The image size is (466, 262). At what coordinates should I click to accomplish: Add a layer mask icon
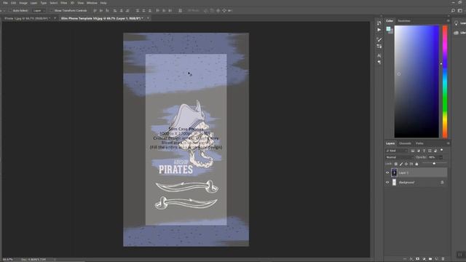417,259
